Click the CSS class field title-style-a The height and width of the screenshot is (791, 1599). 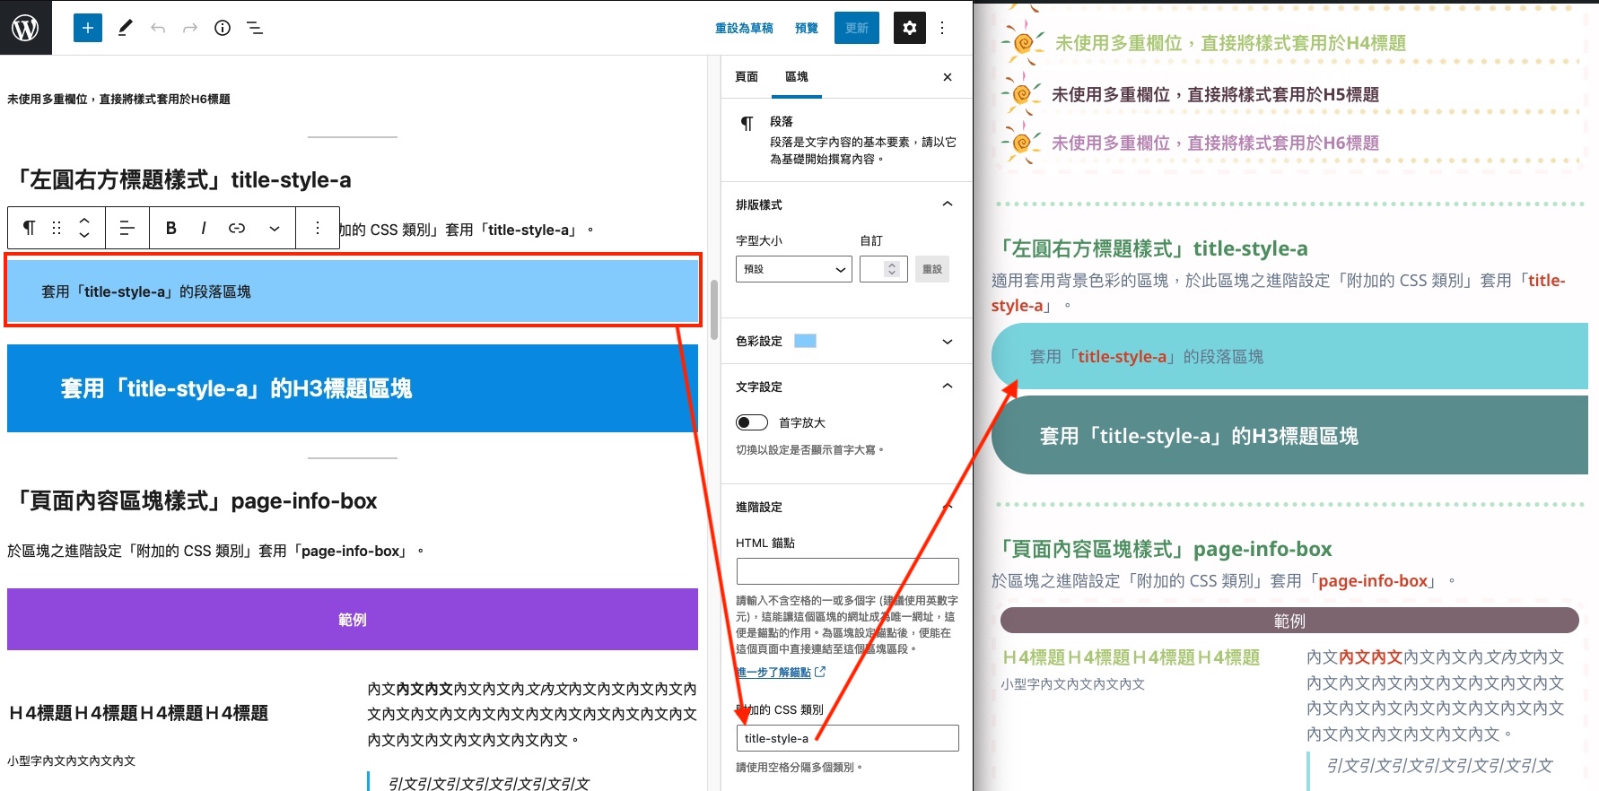(x=847, y=738)
